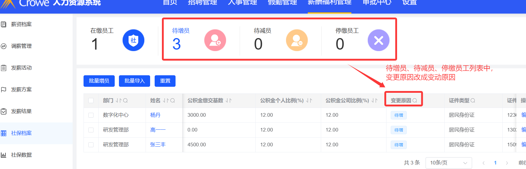Click the 发薪结果 sidebar icon
This screenshot has height=169, width=526.
[x=4, y=111]
